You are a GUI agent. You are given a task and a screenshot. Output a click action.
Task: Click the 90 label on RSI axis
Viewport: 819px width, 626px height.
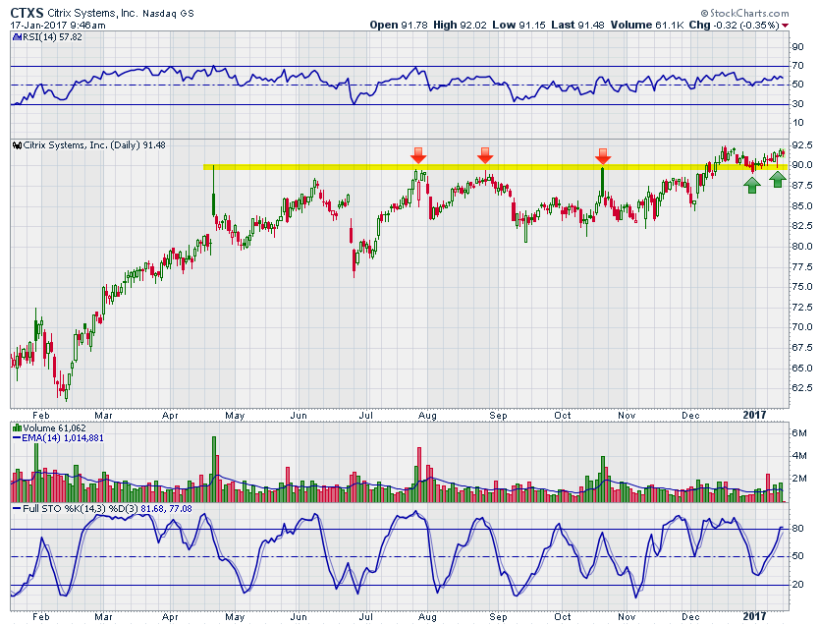(797, 47)
